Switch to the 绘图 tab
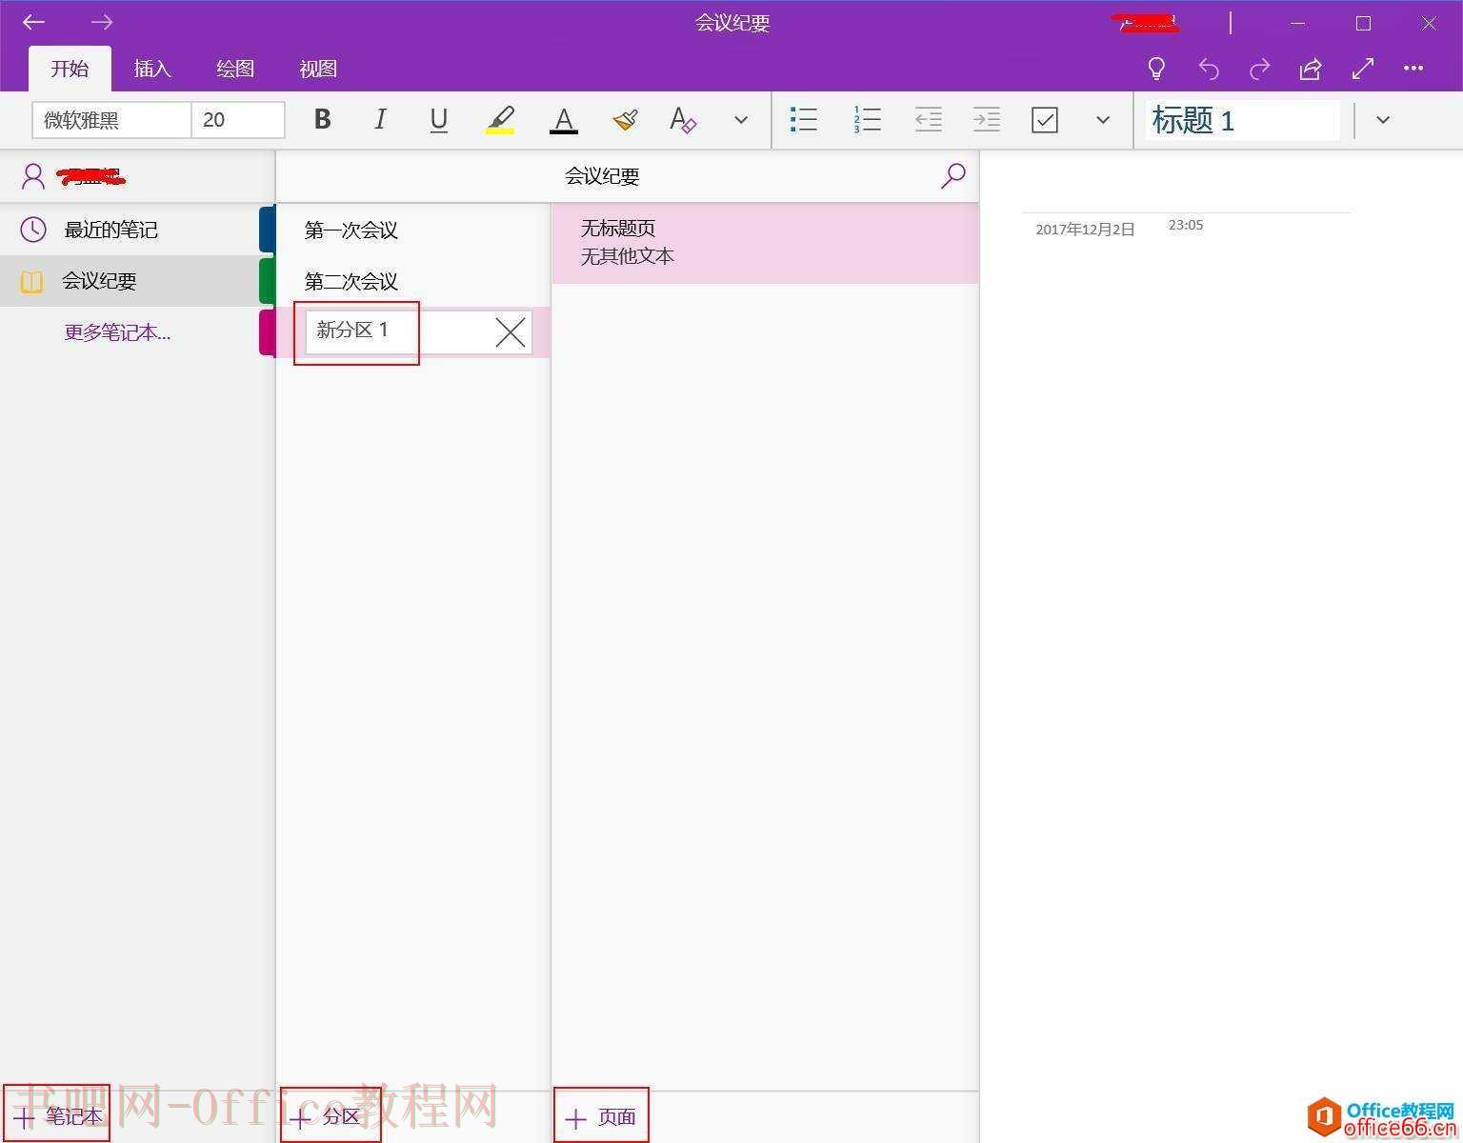Viewport: 1463px width, 1143px height. [x=235, y=69]
